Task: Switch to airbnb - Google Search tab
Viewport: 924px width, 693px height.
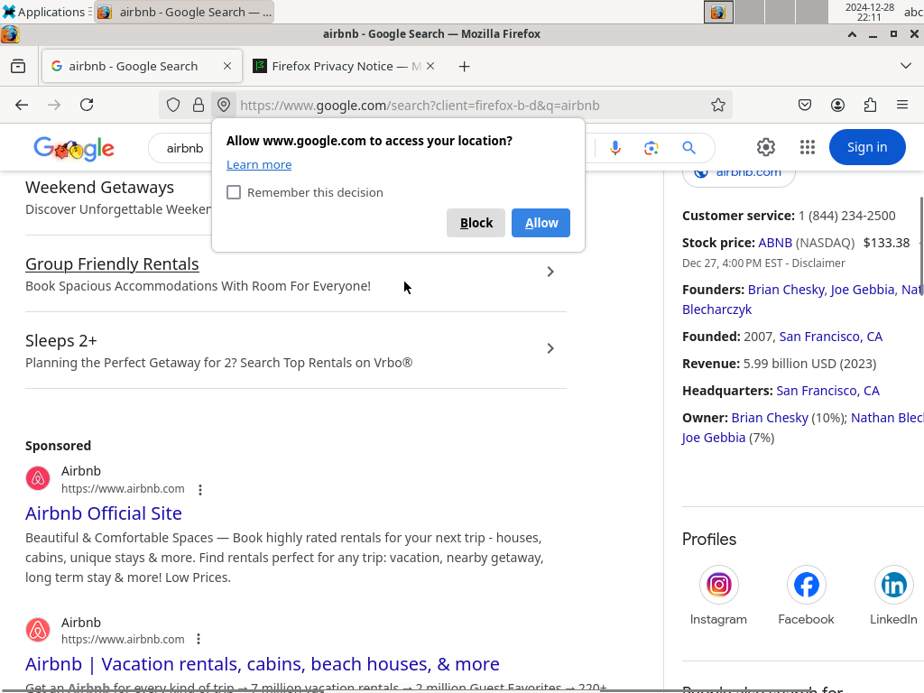Action: [x=142, y=66]
